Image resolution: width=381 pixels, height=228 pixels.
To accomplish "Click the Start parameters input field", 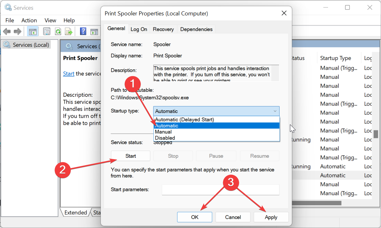I will [x=221, y=190].
